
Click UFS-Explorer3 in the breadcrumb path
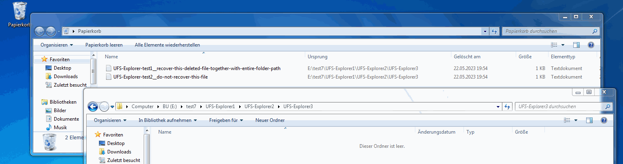[298, 106]
